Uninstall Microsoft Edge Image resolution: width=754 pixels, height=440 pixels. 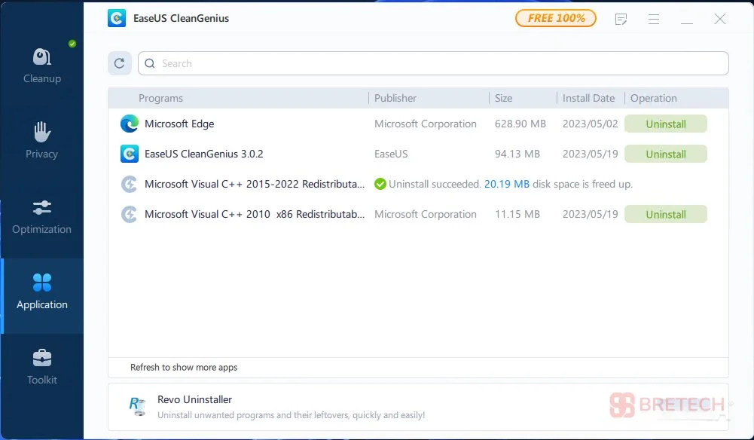click(665, 124)
